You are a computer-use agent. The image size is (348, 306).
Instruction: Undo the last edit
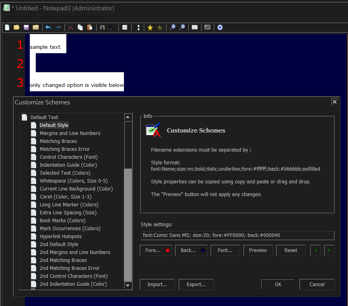coord(48,27)
